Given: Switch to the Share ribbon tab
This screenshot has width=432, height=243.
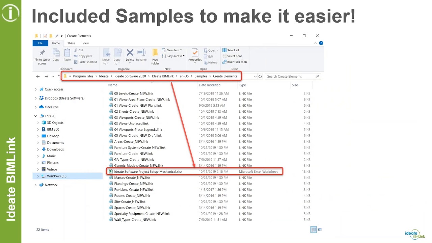Looking at the screenshot, I should coord(71,43).
